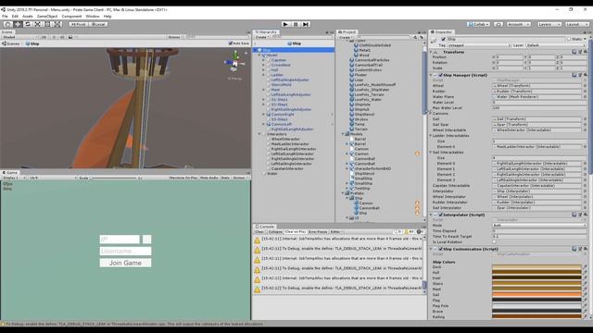Open the GameObject menu

tap(47, 17)
